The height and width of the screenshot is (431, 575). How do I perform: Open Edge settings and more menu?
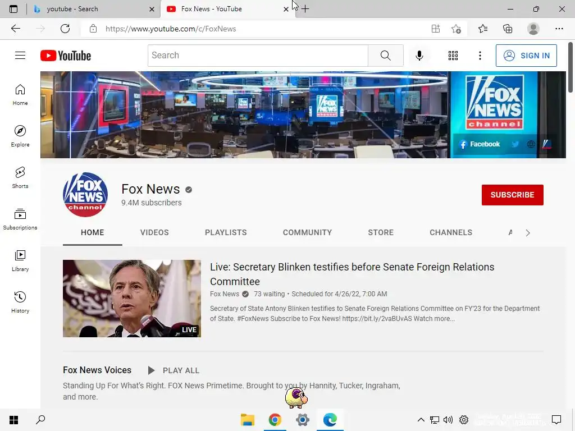(559, 29)
